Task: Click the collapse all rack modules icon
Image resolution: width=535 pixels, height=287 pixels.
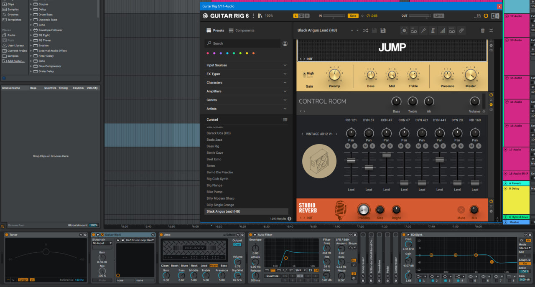Action: pos(491,30)
